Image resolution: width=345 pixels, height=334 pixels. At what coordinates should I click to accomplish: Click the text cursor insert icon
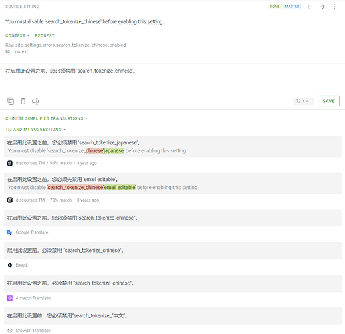[x=35, y=101]
